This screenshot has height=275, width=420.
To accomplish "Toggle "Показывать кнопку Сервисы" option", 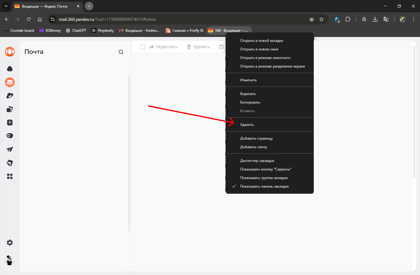I will [x=266, y=169].
